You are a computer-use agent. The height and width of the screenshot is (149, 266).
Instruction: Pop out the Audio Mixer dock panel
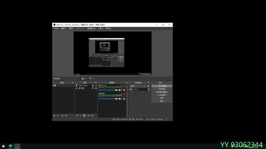click(x=127, y=82)
